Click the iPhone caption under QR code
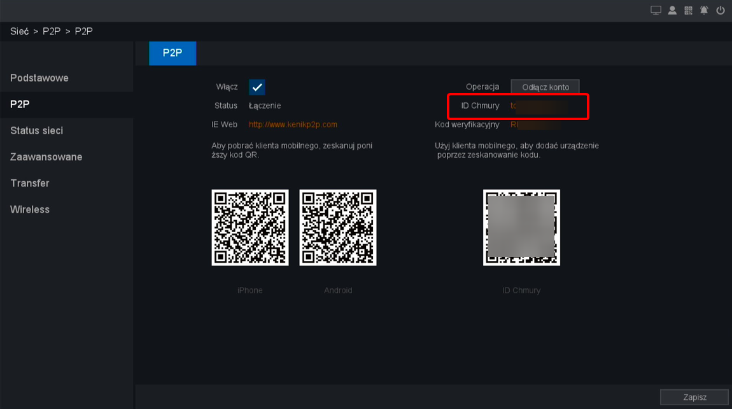Viewport: 732px width, 409px height. coord(250,290)
